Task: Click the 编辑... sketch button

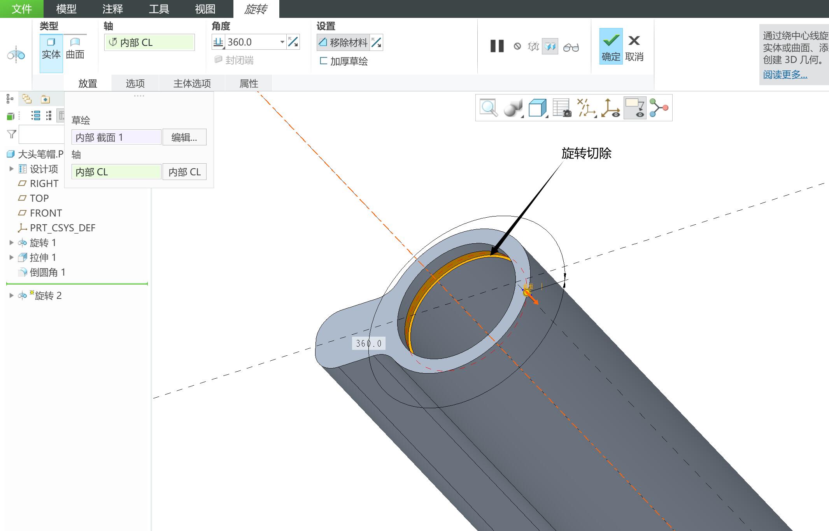Action: click(184, 137)
